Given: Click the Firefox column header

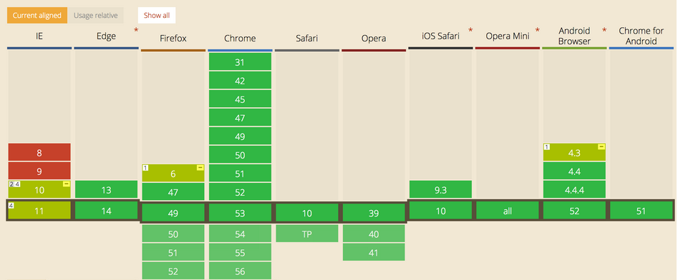Looking at the screenshot, I should point(173,39).
